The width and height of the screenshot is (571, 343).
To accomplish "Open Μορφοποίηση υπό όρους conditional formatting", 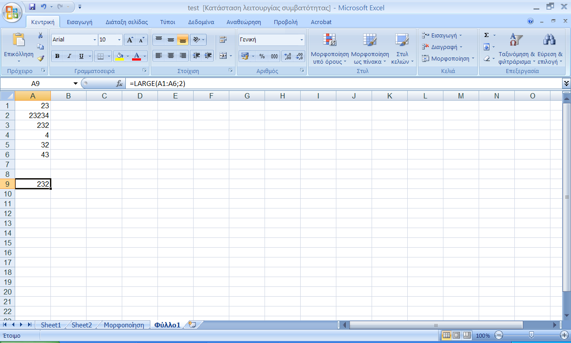I will tap(330, 48).
